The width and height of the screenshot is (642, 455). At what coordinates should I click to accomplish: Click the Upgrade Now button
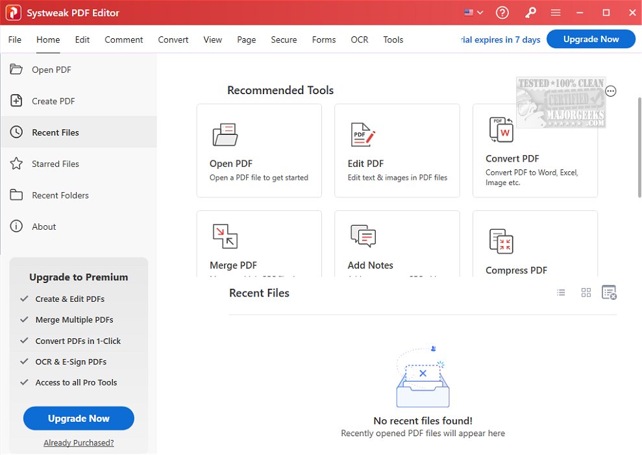pyautogui.click(x=591, y=39)
